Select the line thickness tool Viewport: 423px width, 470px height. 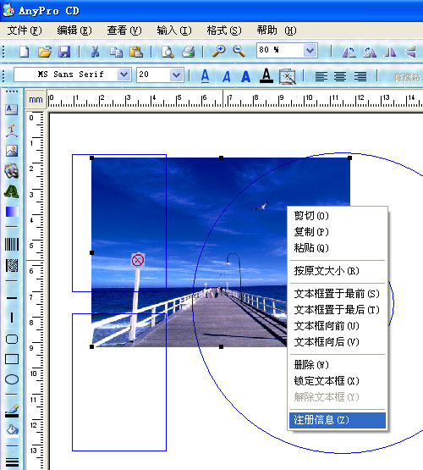click(12, 462)
